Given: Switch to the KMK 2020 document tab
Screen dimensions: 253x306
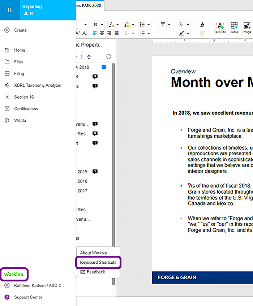Looking at the screenshot, I should click(90, 5).
